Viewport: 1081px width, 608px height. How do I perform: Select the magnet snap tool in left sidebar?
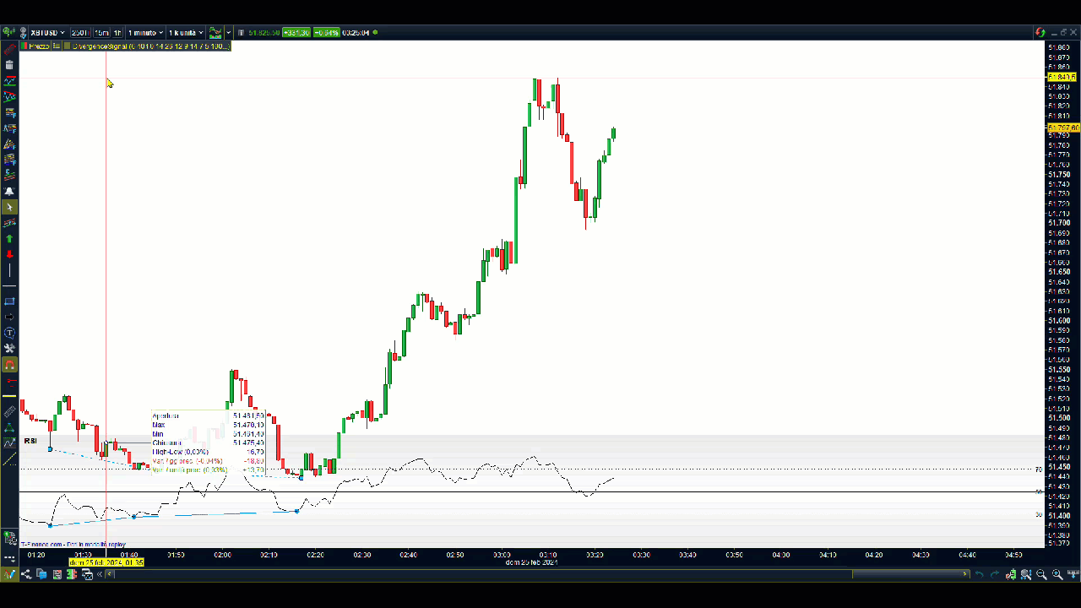coord(9,365)
